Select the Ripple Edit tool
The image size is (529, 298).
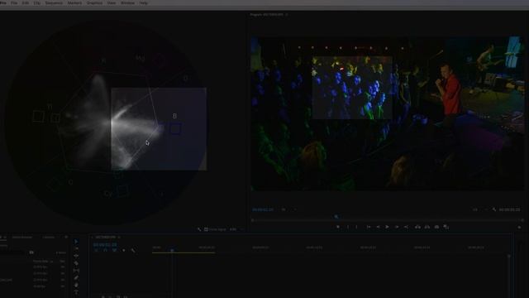tap(76, 256)
